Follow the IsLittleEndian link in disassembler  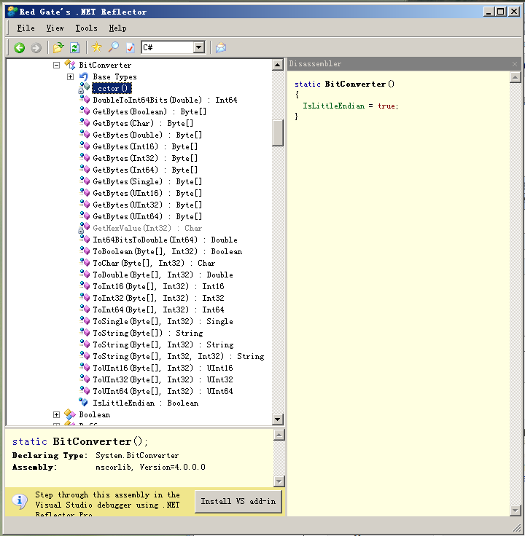334,106
